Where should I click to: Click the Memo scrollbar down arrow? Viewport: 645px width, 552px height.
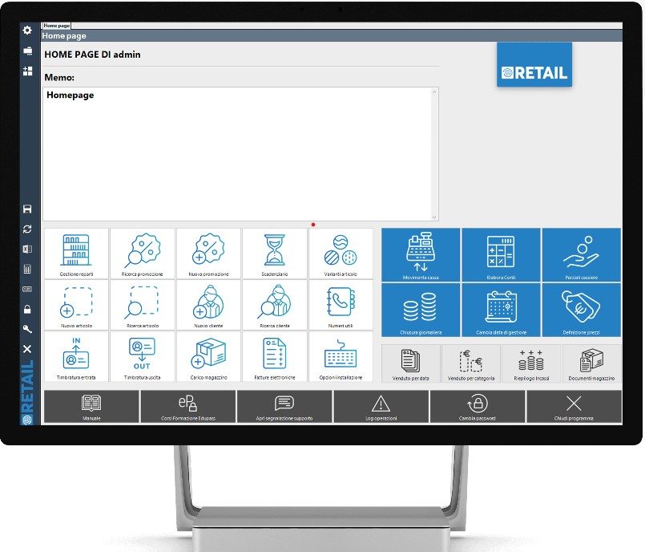coord(435,217)
